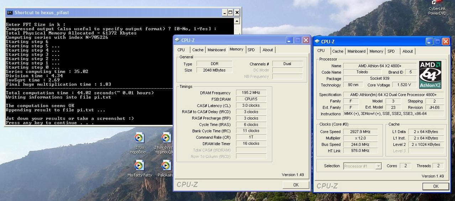Click the Bus Speed 244.0 MHz field
The width and height of the screenshot is (455, 201).
pyautogui.click(x=360, y=144)
